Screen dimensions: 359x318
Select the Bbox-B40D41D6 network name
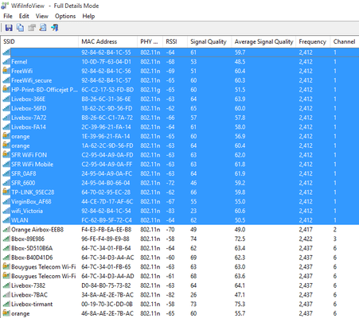[32, 258]
